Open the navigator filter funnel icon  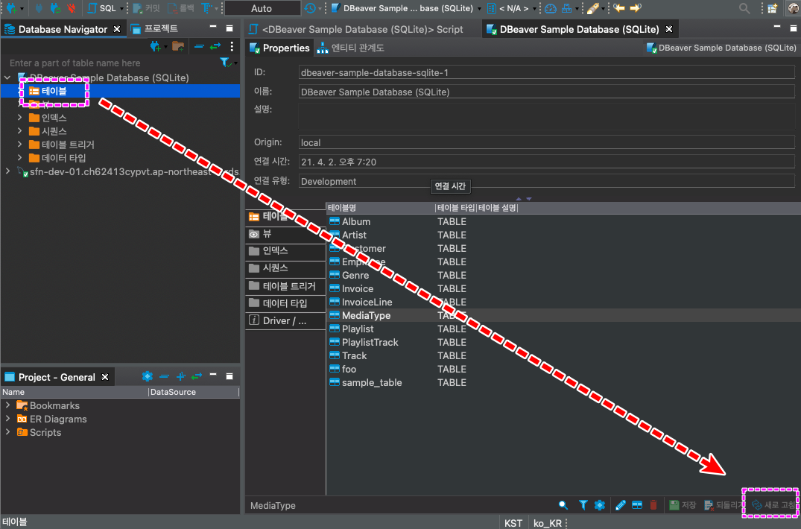224,63
